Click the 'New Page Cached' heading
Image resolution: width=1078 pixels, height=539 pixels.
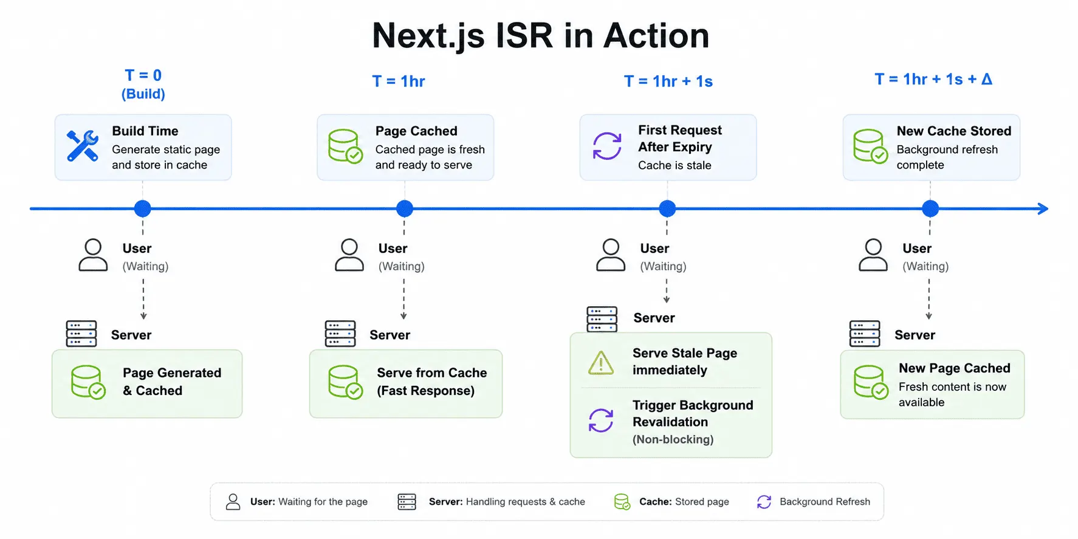955,368
